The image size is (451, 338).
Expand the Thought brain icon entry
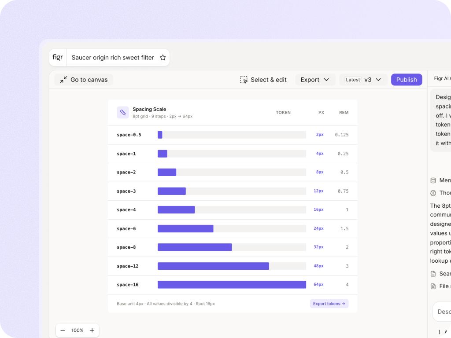433,193
